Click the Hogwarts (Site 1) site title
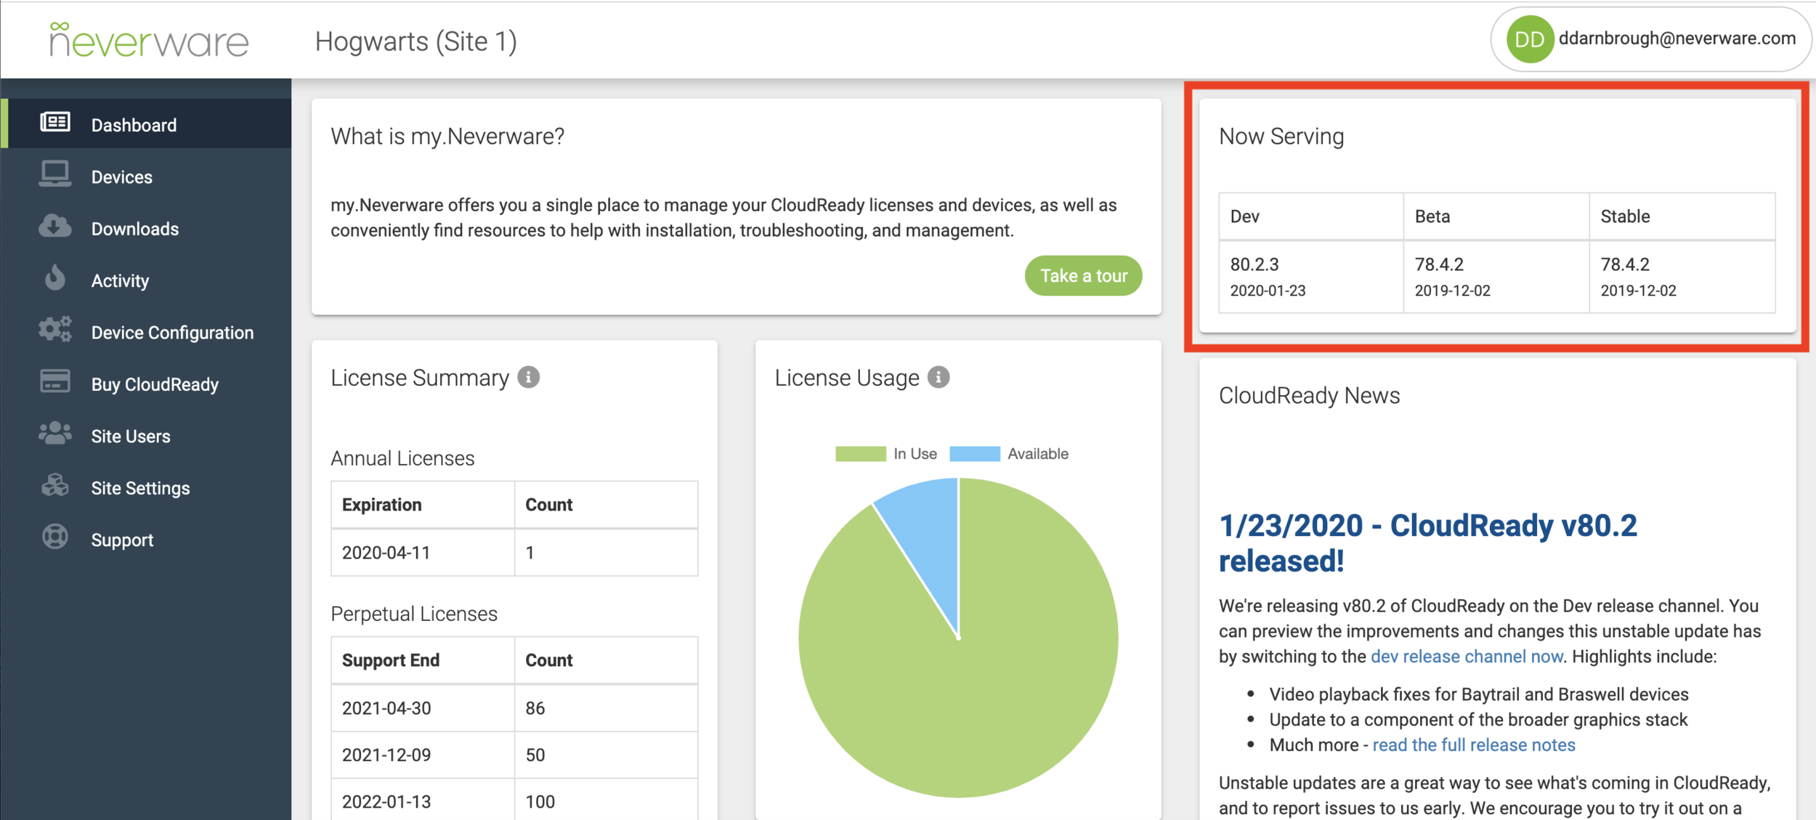This screenshot has width=1816, height=820. click(x=416, y=41)
